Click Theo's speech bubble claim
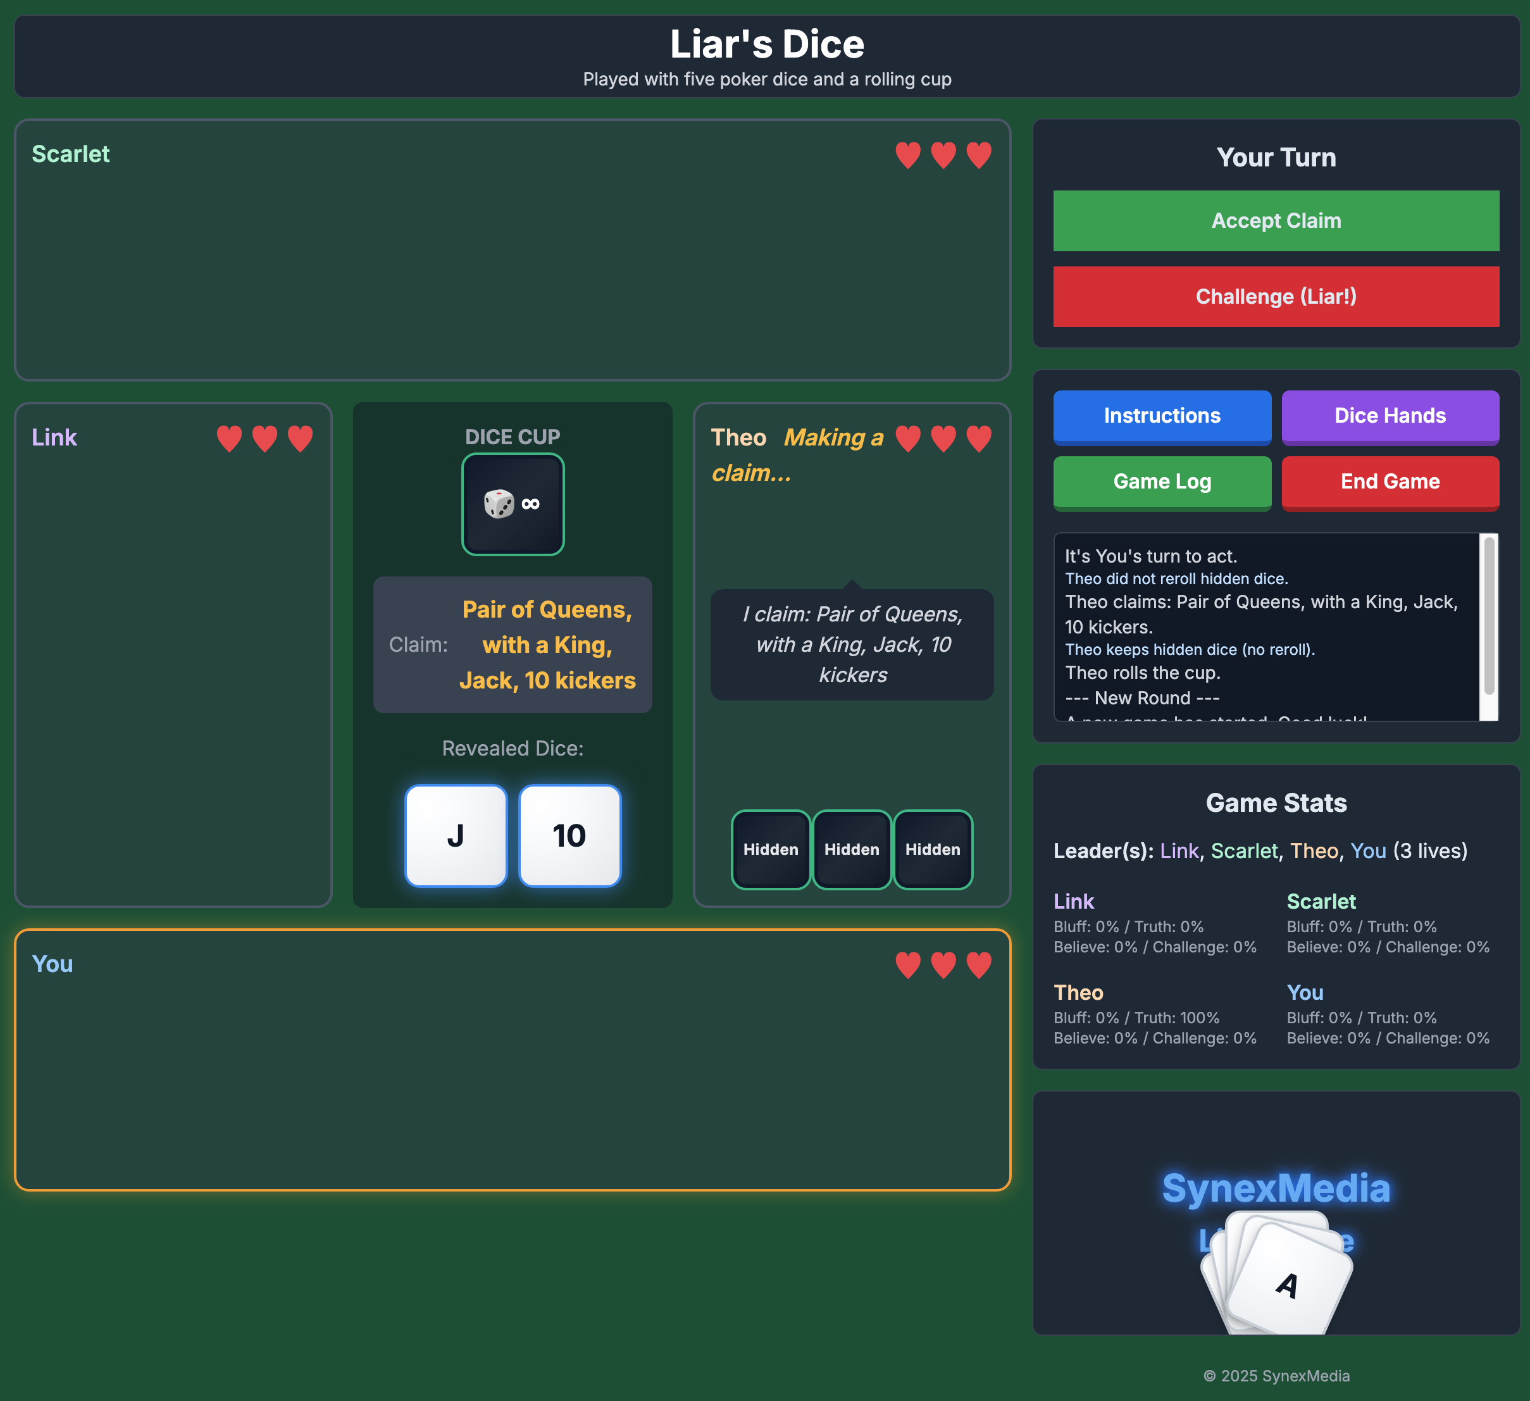Image resolution: width=1530 pixels, height=1401 pixels. click(852, 644)
